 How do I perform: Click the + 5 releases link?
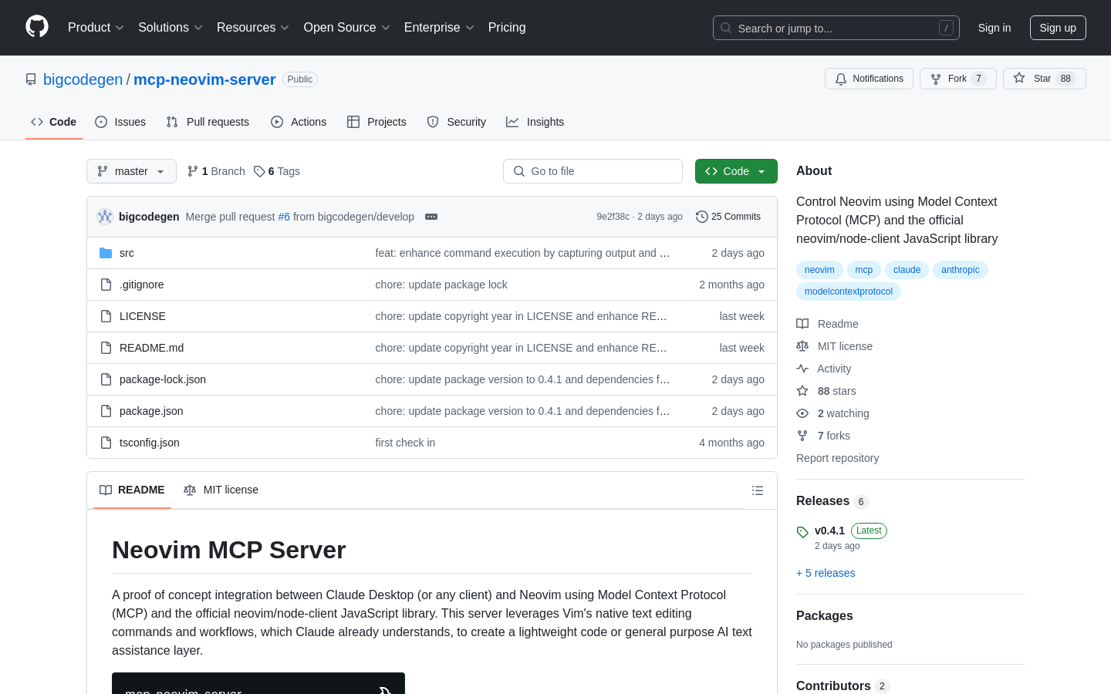click(826, 573)
